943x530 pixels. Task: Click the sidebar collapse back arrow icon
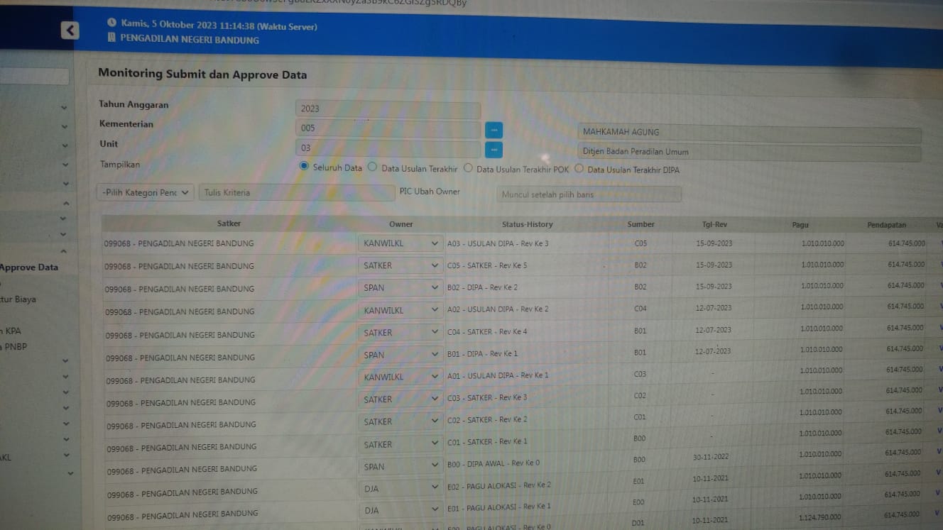click(70, 30)
